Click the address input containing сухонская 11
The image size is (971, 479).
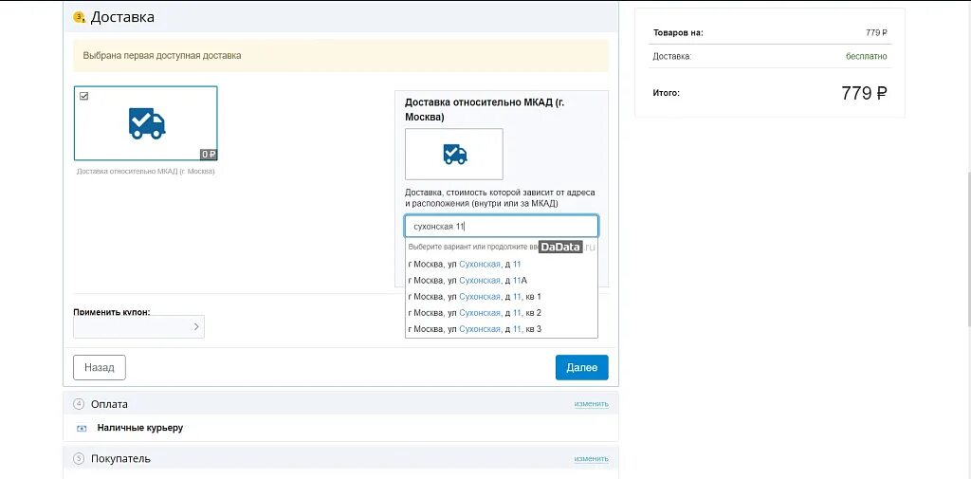[502, 226]
